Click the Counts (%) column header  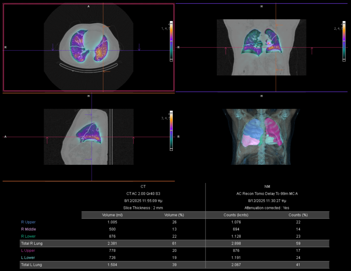298,215
